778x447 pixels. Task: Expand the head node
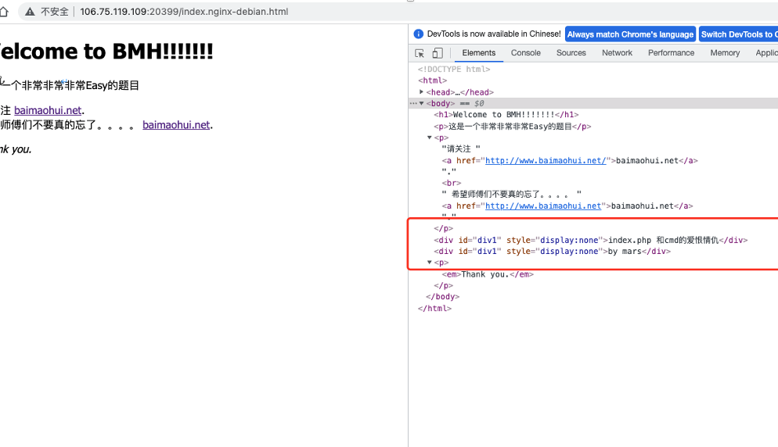(x=421, y=91)
